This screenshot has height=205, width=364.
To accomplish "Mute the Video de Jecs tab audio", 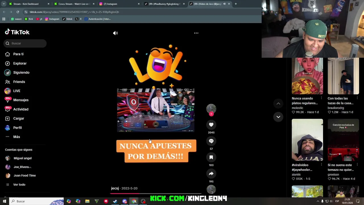I will (224, 4).
